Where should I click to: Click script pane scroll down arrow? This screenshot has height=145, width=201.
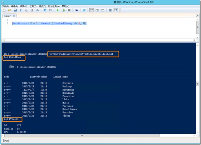coord(198,37)
